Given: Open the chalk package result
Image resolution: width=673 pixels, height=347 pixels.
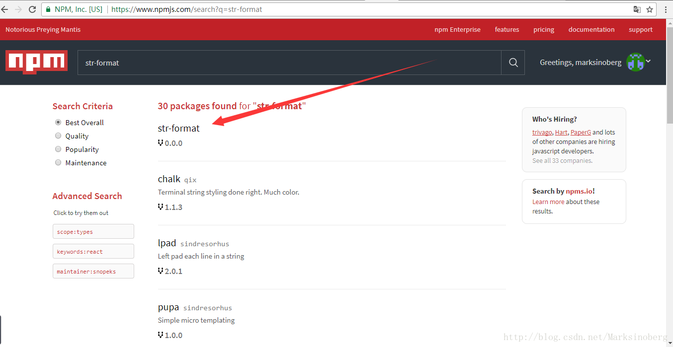Looking at the screenshot, I should pyautogui.click(x=169, y=179).
